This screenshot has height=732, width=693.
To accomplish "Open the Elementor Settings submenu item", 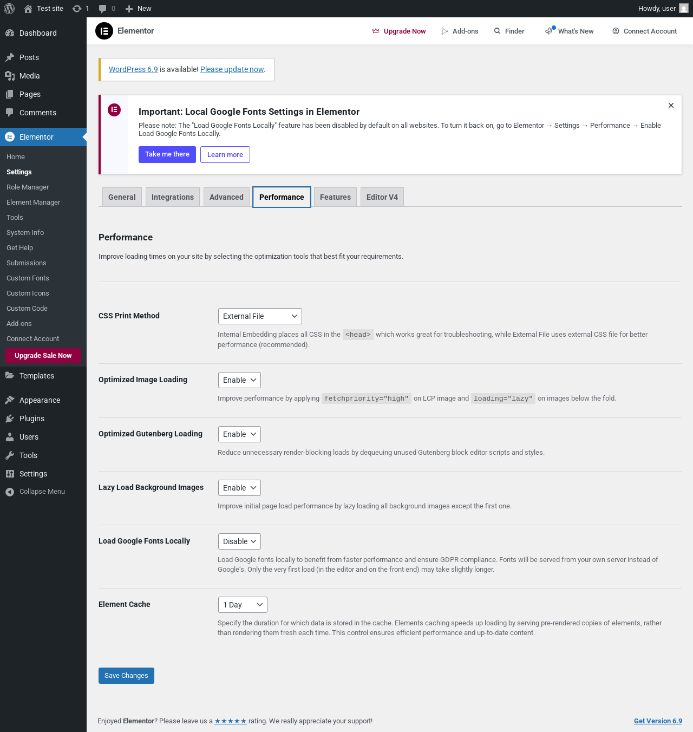I will (19, 172).
